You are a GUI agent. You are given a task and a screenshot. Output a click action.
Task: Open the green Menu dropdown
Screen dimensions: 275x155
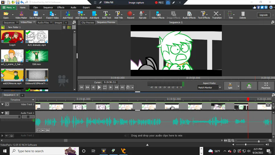tap(9, 8)
